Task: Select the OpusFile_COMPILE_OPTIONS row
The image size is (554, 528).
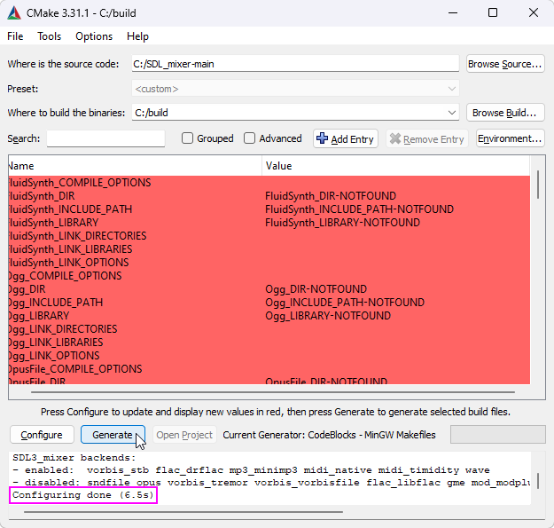Action: [x=269, y=369]
